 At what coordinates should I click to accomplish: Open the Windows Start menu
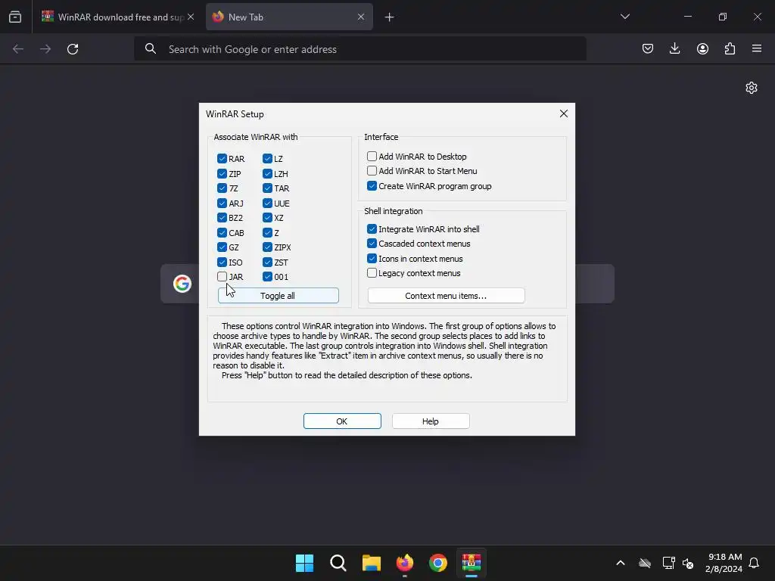(x=304, y=563)
